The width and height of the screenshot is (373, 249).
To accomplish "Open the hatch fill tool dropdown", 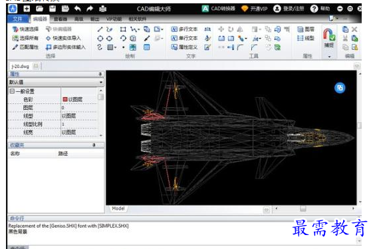I will coord(116,47).
